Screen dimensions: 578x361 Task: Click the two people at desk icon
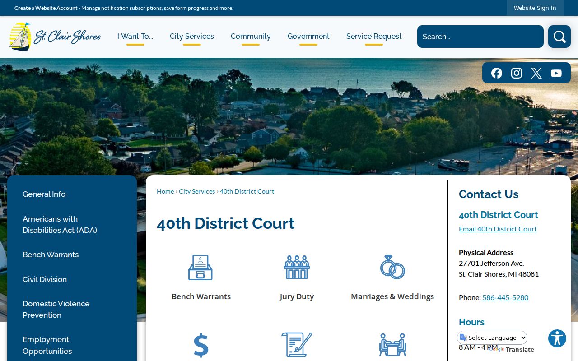(392, 345)
